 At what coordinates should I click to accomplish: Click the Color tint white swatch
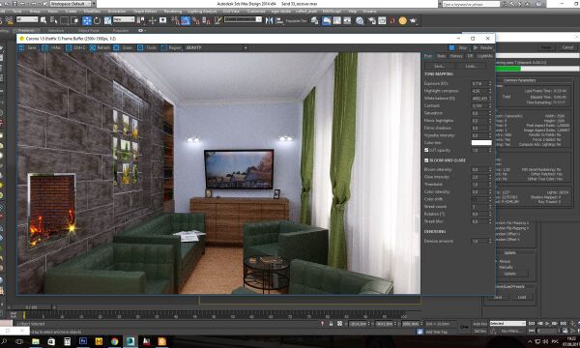pos(481,143)
